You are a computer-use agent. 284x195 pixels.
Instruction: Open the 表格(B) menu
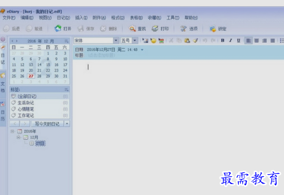tap(136, 18)
